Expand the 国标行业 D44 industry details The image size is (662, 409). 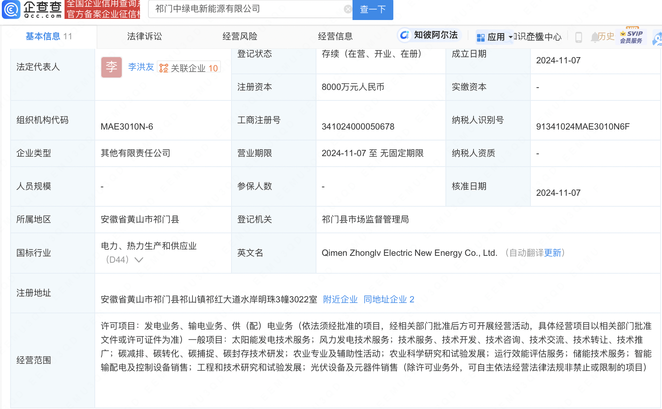pos(139,260)
